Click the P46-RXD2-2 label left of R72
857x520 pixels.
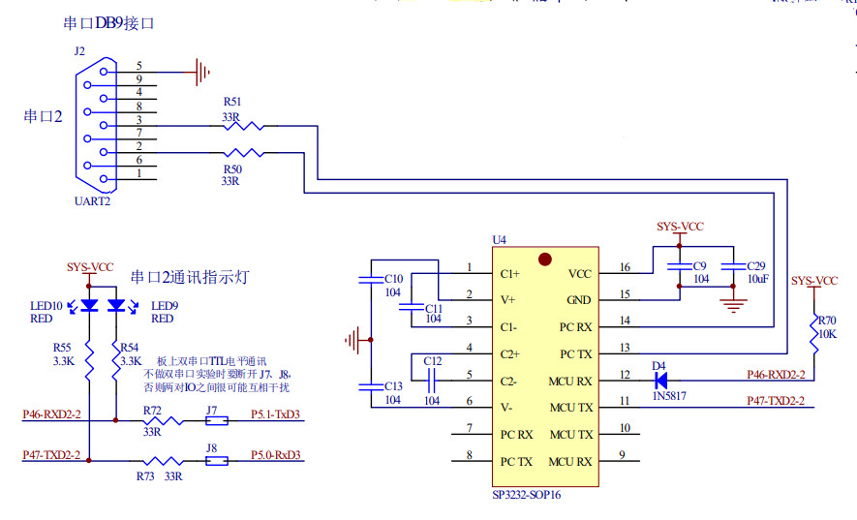point(52,414)
